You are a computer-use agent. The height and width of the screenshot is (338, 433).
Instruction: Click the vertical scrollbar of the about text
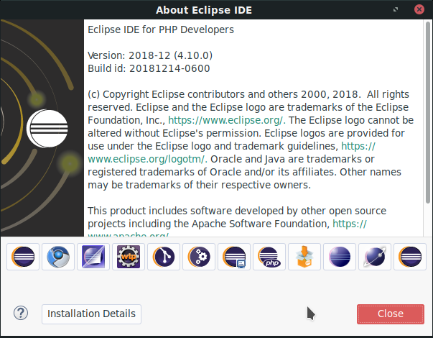click(x=428, y=113)
